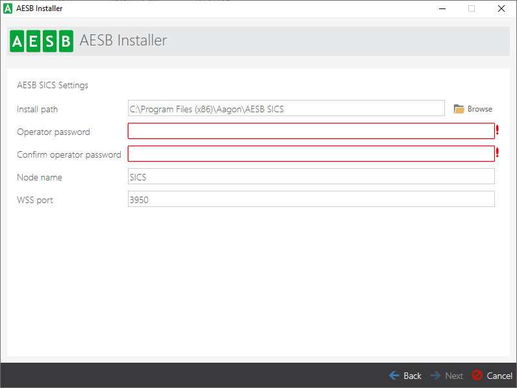Click the Node name label
Image resolution: width=517 pixels, height=388 pixels.
tap(39, 177)
